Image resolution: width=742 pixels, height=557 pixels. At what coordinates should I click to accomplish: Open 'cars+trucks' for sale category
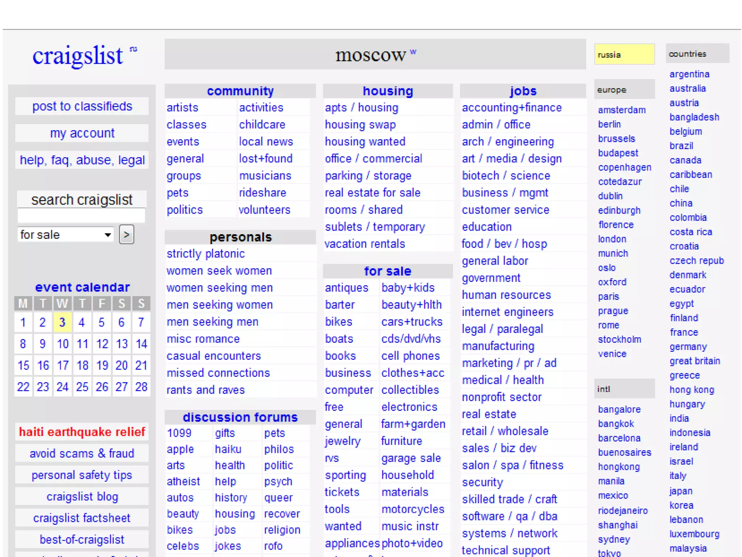[x=412, y=322]
